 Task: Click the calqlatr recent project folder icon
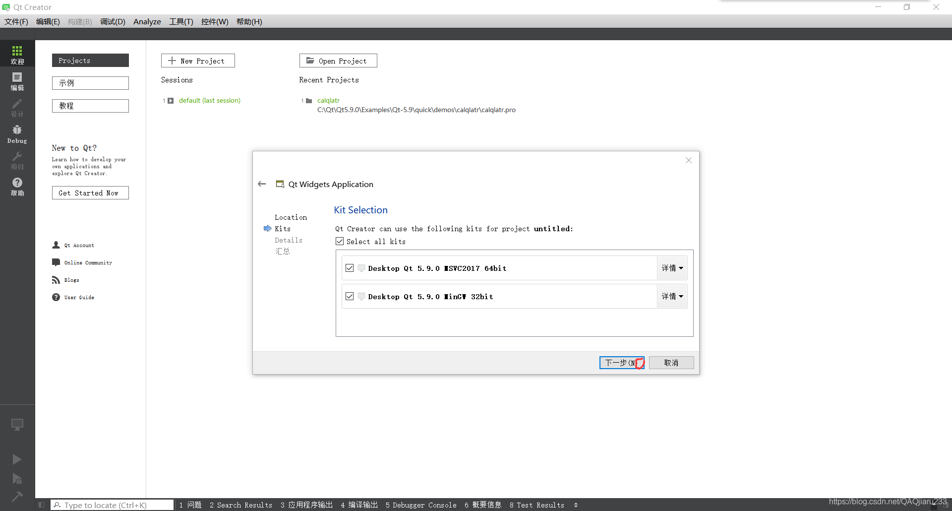click(309, 101)
